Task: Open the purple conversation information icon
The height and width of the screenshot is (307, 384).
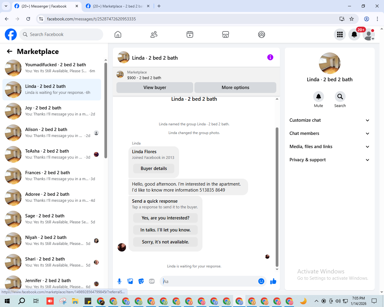Action: [270, 57]
